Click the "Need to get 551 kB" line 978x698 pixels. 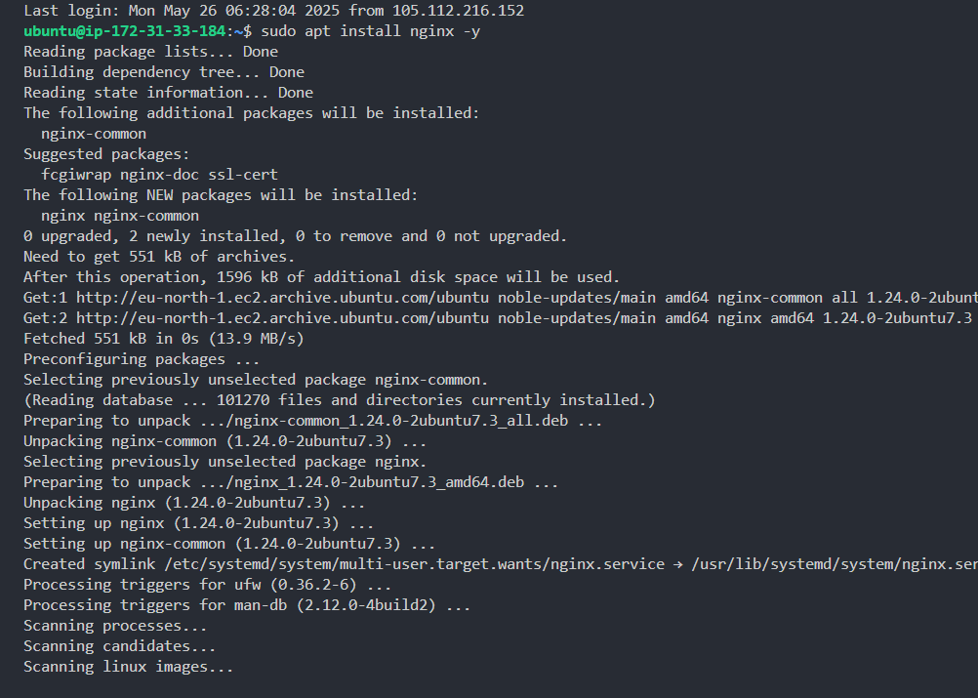pos(159,257)
